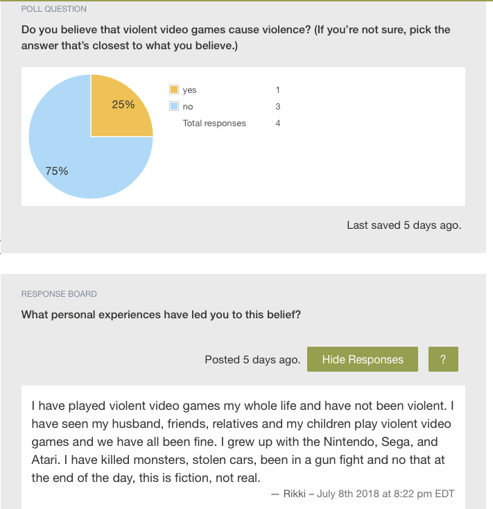This screenshot has width=493, height=509.
Task: Click the yes response count 1
Action: pyautogui.click(x=278, y=90)
